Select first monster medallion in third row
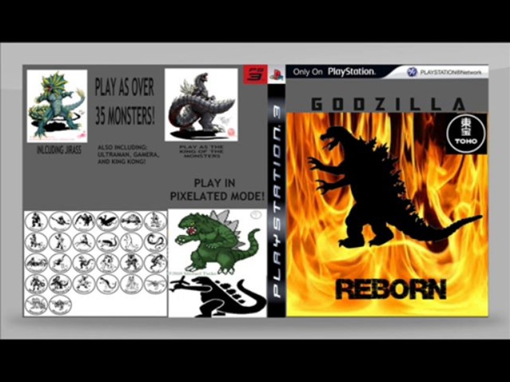 click(36, 263)
